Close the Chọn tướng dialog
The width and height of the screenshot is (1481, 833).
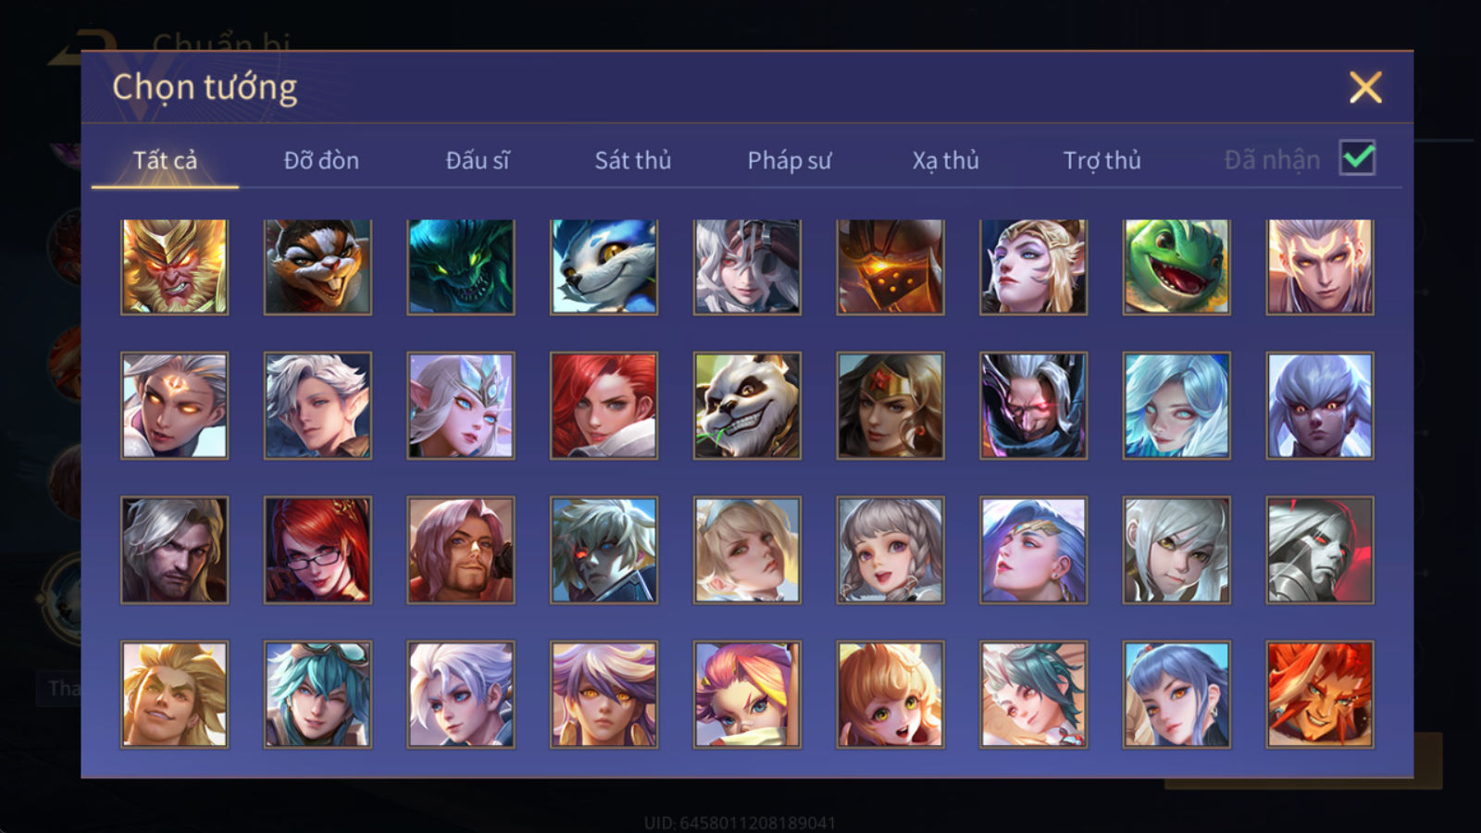[1365, 88]
